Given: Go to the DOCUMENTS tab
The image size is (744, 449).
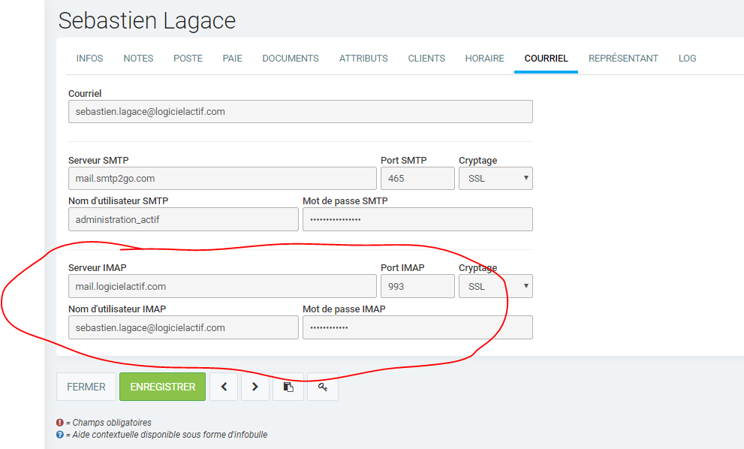Looking at the screenshot, I should tap(291, 59).
